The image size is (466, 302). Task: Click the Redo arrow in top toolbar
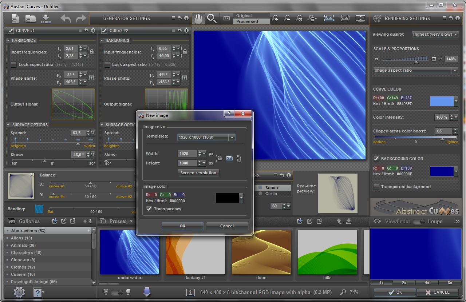pyautogui.click(x=81, y=19)
